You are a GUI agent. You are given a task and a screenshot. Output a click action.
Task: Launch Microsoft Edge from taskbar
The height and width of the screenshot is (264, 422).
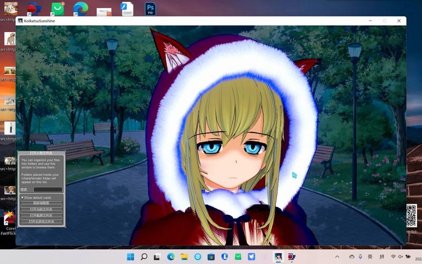(x=170, y=257)
